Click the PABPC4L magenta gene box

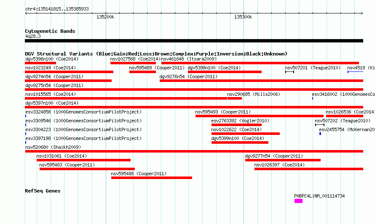click(x=298, y=201)
